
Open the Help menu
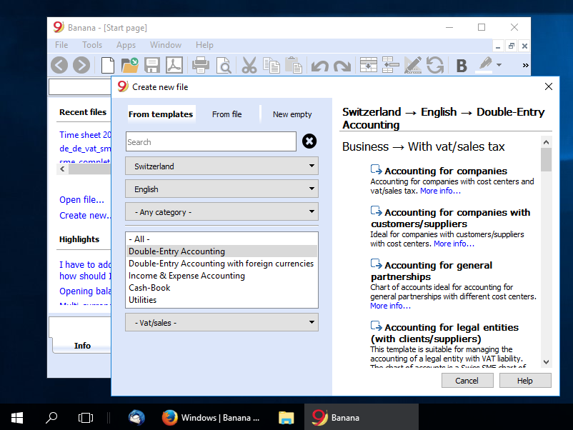tap(204, 45)
